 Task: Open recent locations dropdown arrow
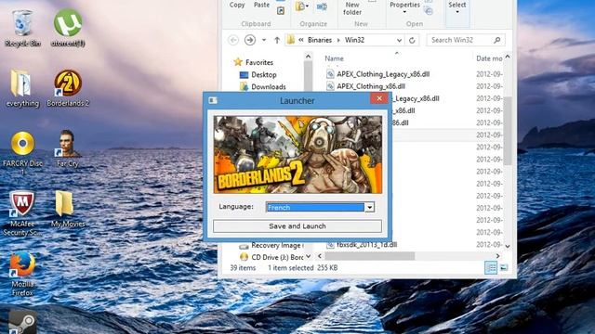pos(264,40)
